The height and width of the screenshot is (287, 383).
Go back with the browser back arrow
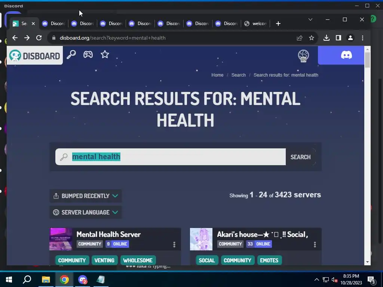tap(15, 38)
